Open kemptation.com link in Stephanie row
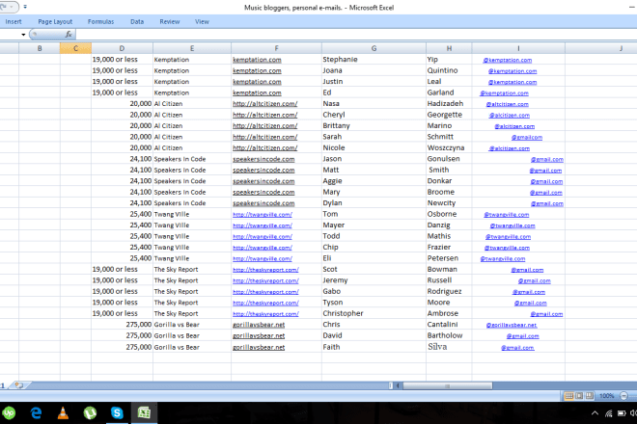 pos(257,60)
